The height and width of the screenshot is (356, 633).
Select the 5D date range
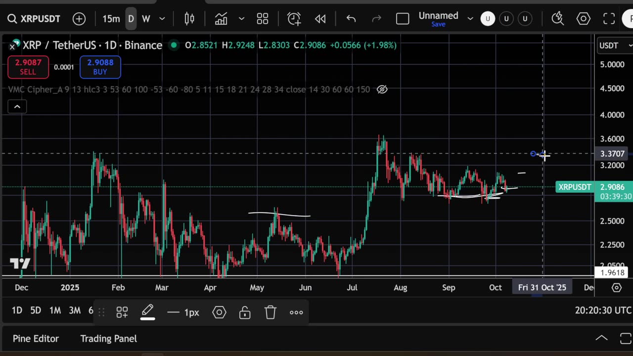point(36,311)
